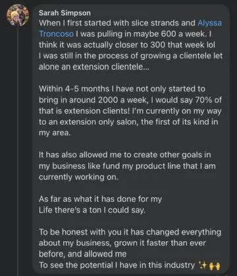Click the line starting "To be honest with you"
This screenshot has height=276, width=237.
point(130,232)
